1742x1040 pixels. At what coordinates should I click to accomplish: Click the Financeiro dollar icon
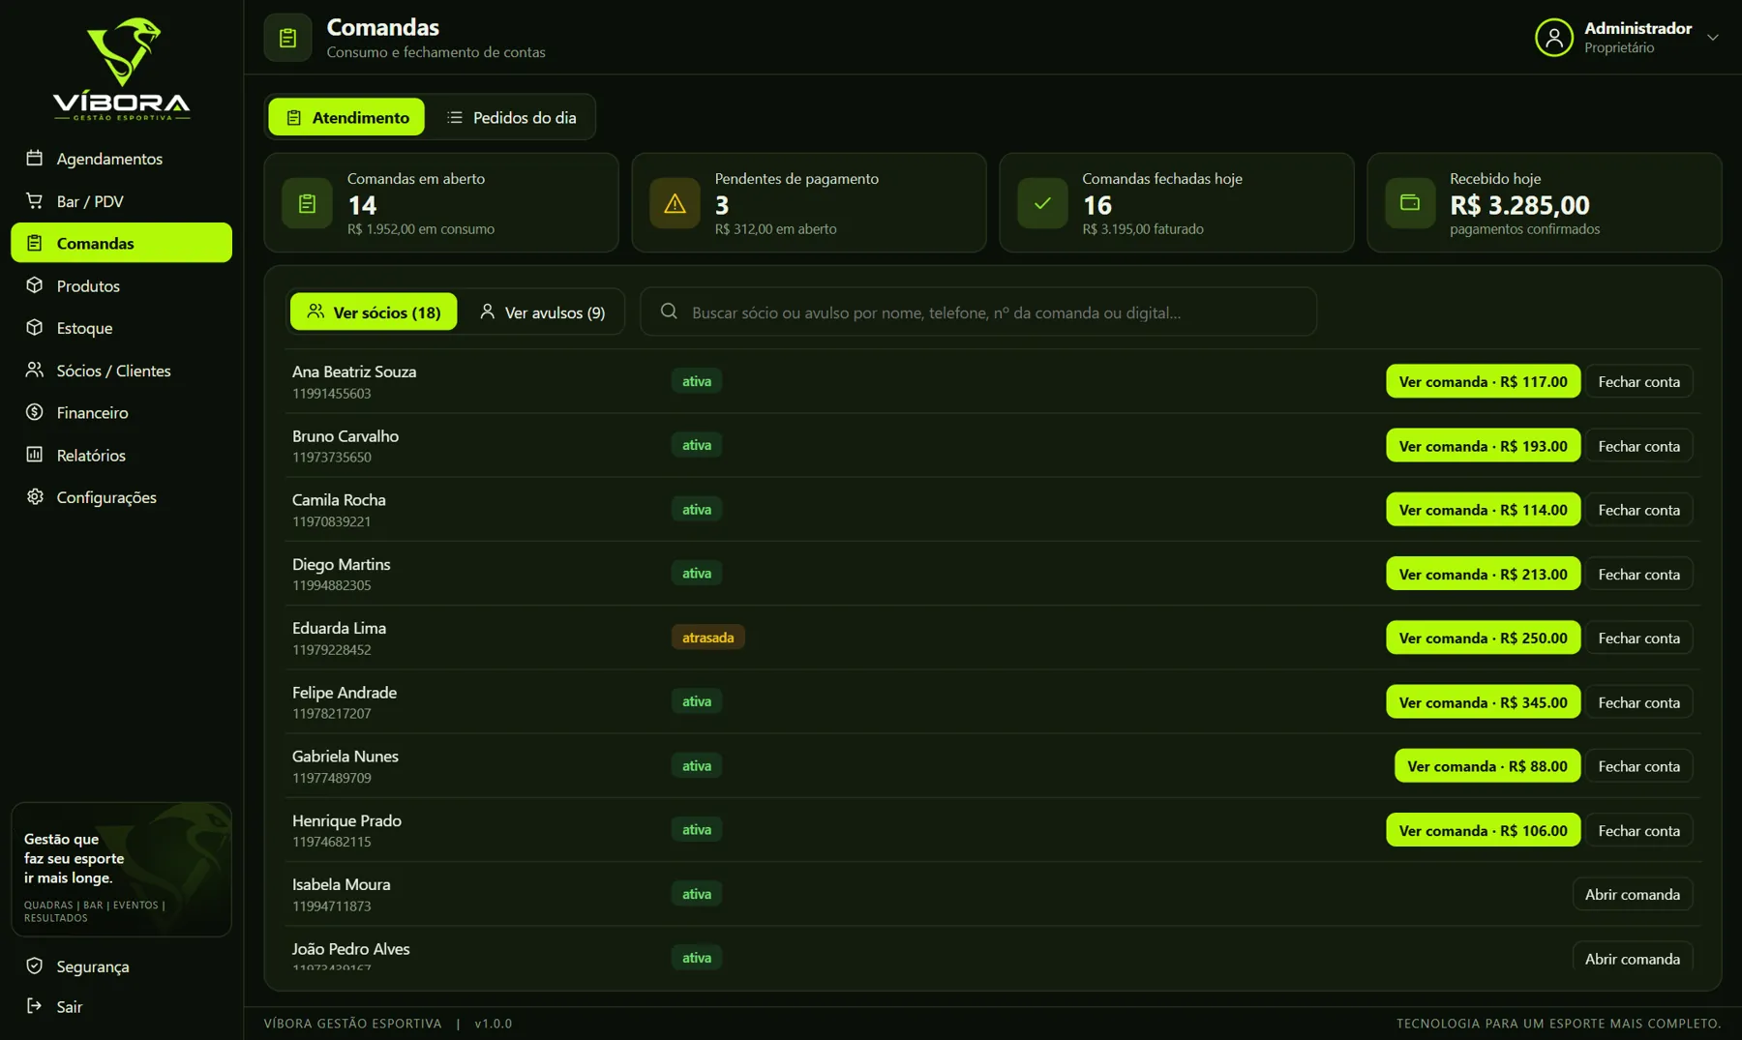[35, 412]
